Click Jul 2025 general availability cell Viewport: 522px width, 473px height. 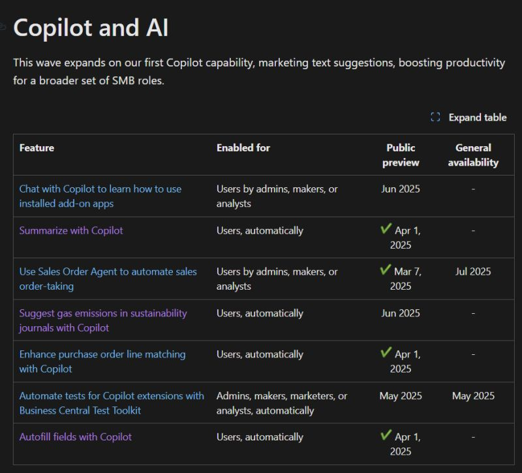click(x=473, y=271)
